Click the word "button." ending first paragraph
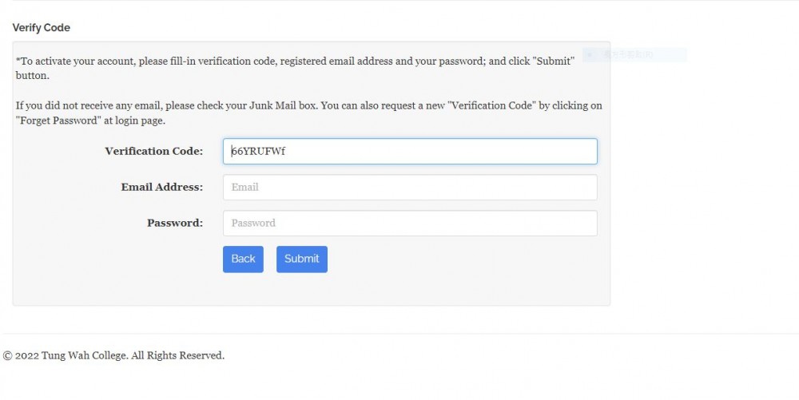This screenshot has height=400, width=799. (x=33, y=76)
